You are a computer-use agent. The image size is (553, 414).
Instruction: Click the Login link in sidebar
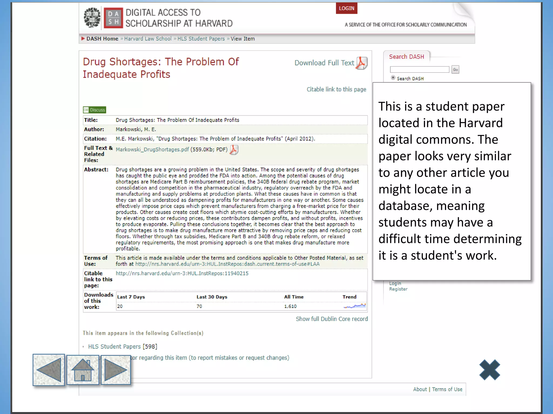[x=395, y=284]
